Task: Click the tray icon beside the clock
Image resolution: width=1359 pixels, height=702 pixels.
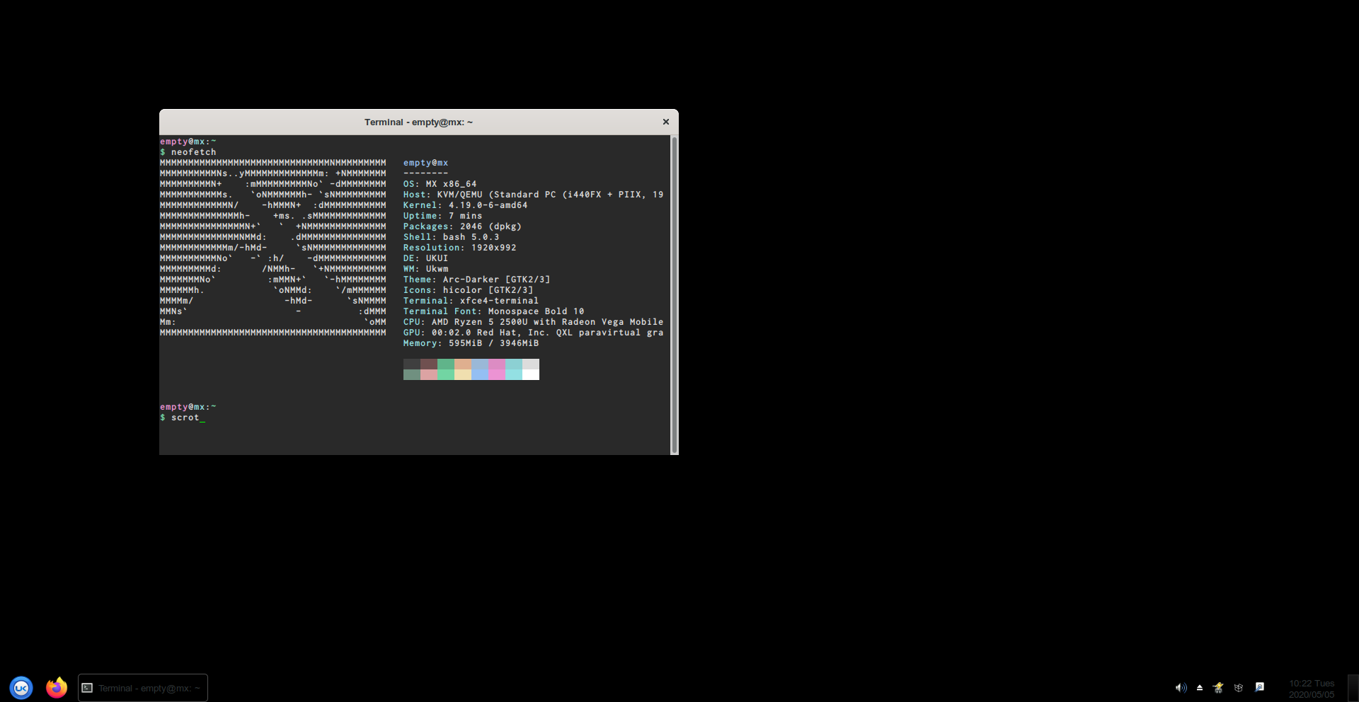Action: 1260,687
